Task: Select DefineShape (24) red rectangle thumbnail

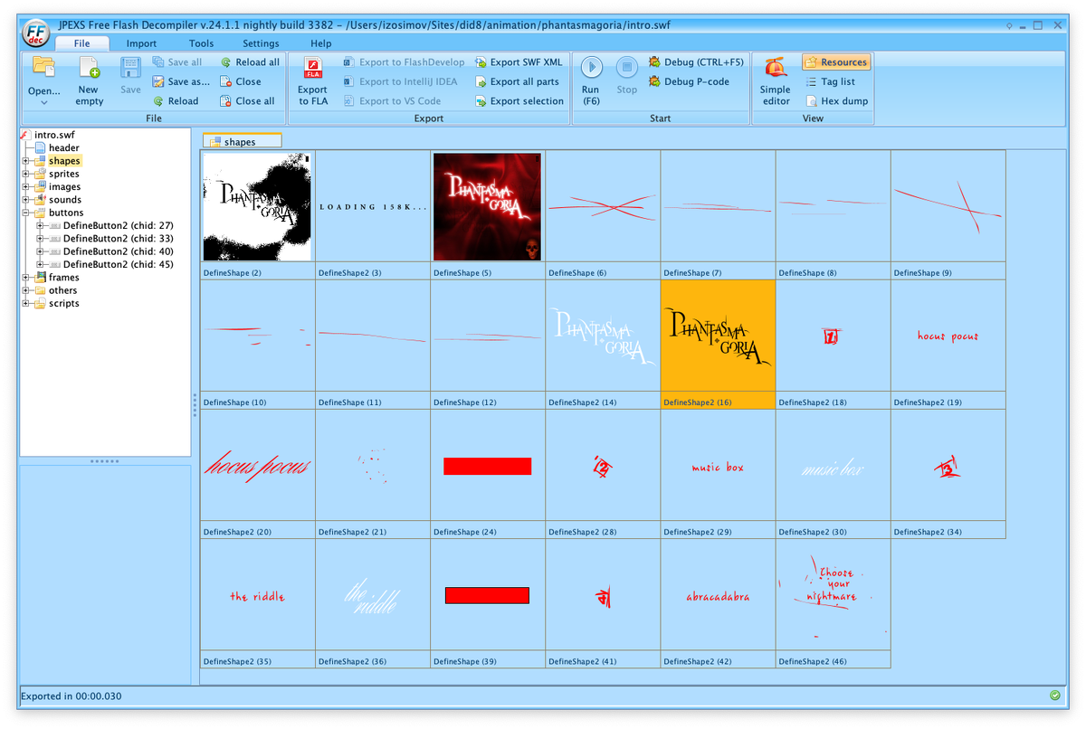Action: 488,473
